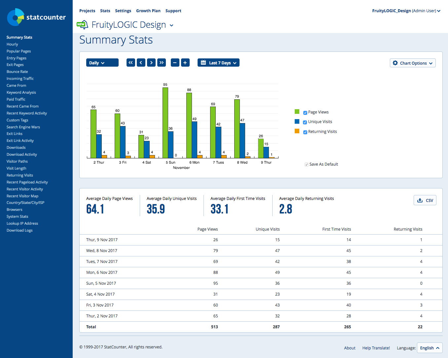Screen dimensions: 448x358
Task: Open Hourly stats in sidebar
Action: coord(12,44)
